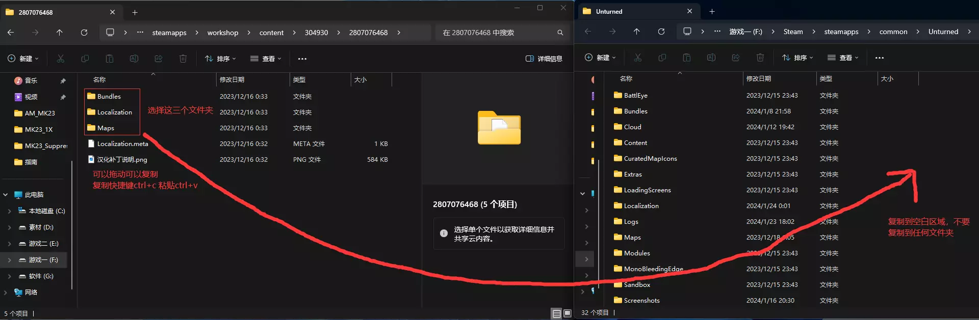Select the 2807076468 window tab

point(61,12)
